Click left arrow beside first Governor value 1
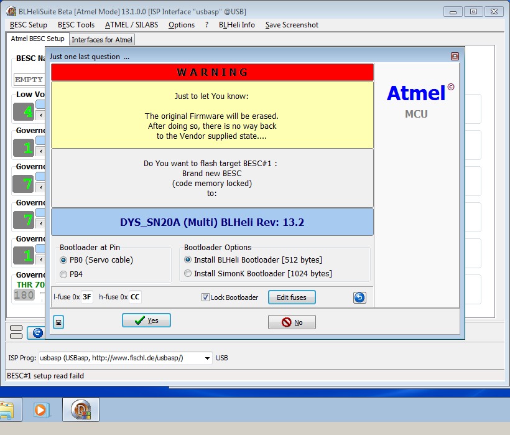Viewport: 510px width, 435px height. [40, 151]
